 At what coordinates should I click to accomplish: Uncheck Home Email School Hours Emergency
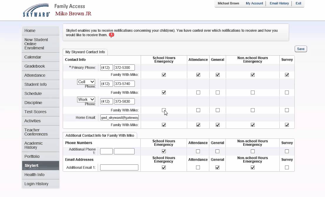164,125
